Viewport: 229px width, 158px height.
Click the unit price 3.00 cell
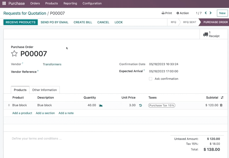pyautogui.click(x=132, y=105)
